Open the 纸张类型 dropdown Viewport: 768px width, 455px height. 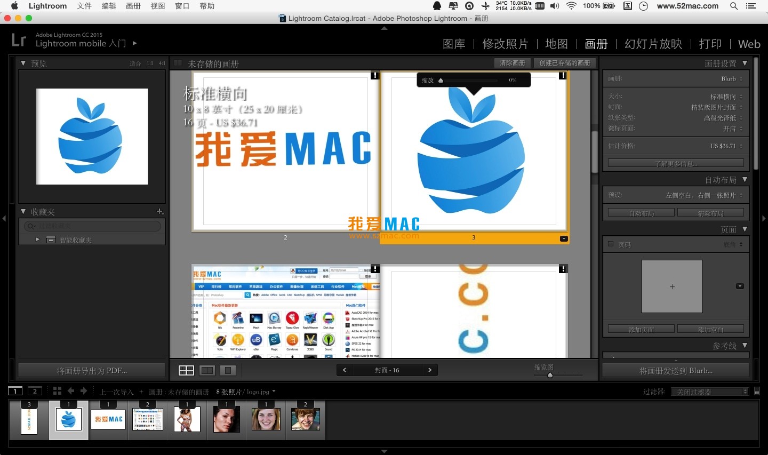[724, 118]
